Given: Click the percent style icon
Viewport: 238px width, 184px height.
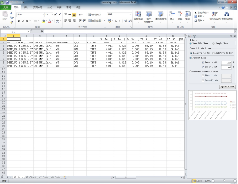Looking at the screenshot, I should click(116, 21).
